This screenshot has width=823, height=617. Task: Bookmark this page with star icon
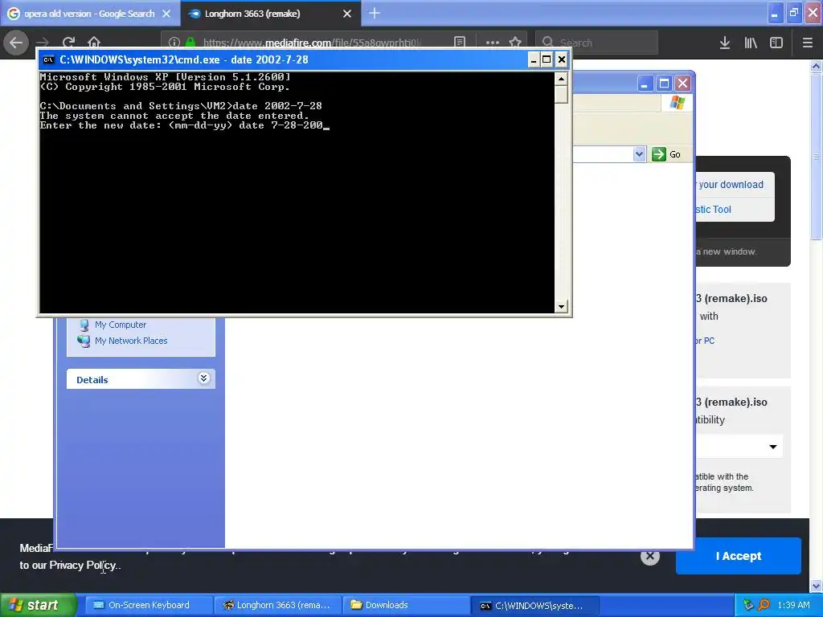(x=515, y=43)
